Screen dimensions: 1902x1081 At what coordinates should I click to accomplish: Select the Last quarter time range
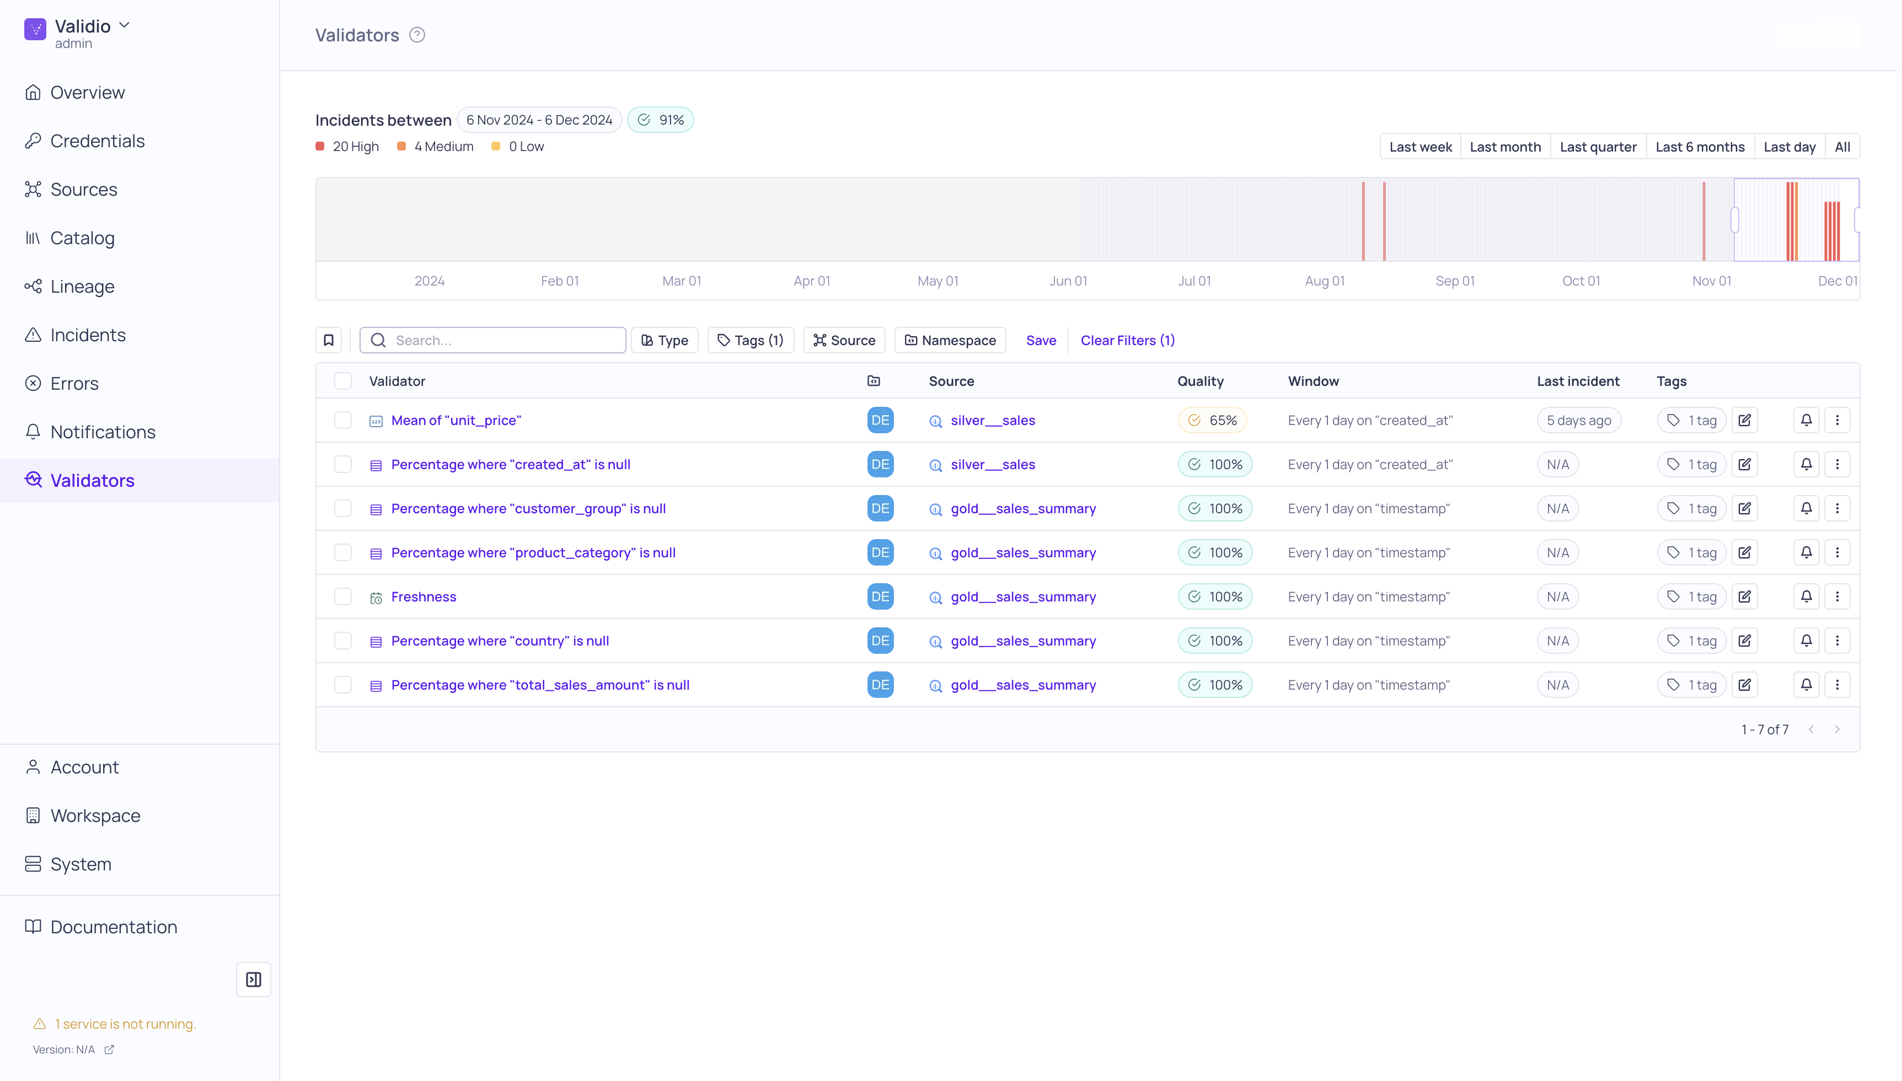tap(1598, 147)
